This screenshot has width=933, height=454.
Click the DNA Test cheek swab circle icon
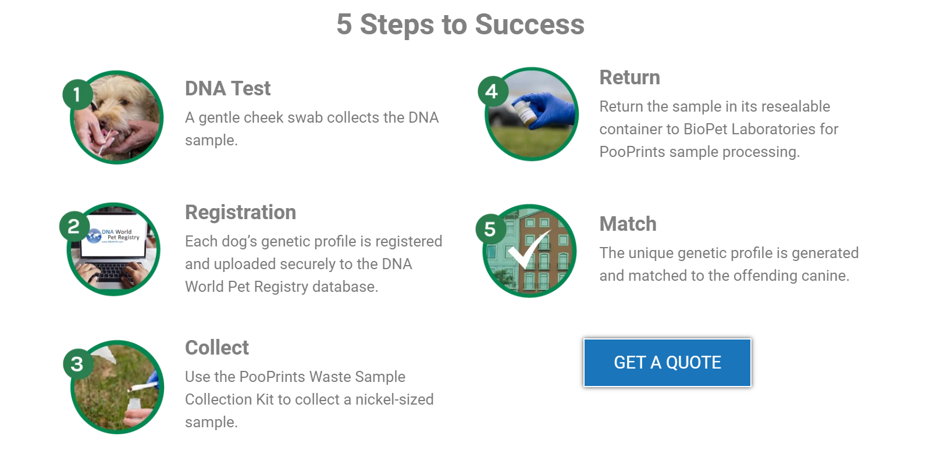116,116
